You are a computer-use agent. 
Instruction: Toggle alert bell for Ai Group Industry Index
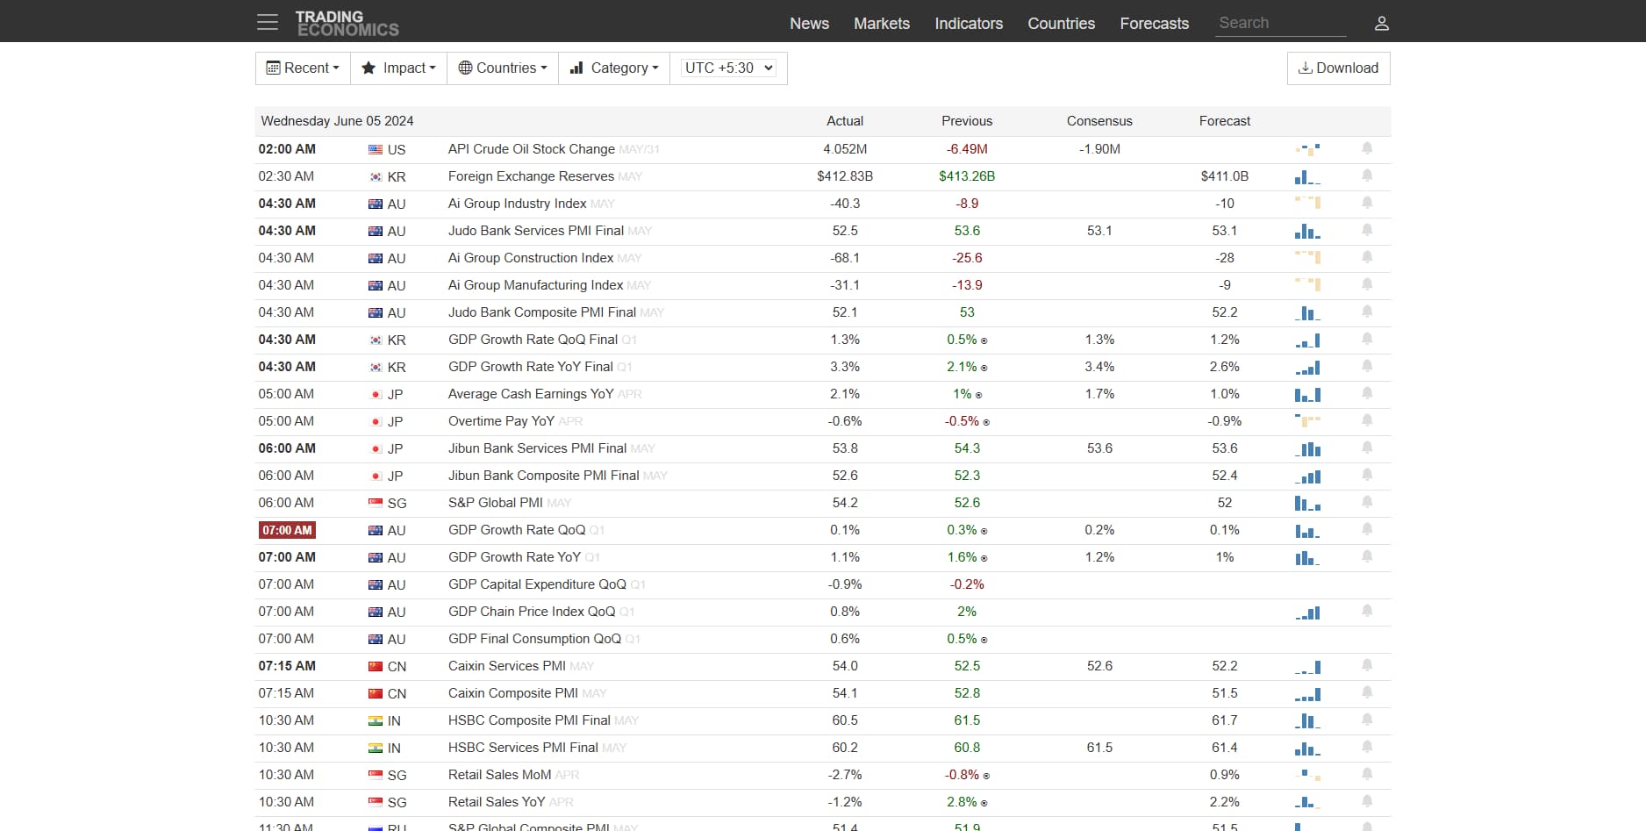(x=1367, y=203)
